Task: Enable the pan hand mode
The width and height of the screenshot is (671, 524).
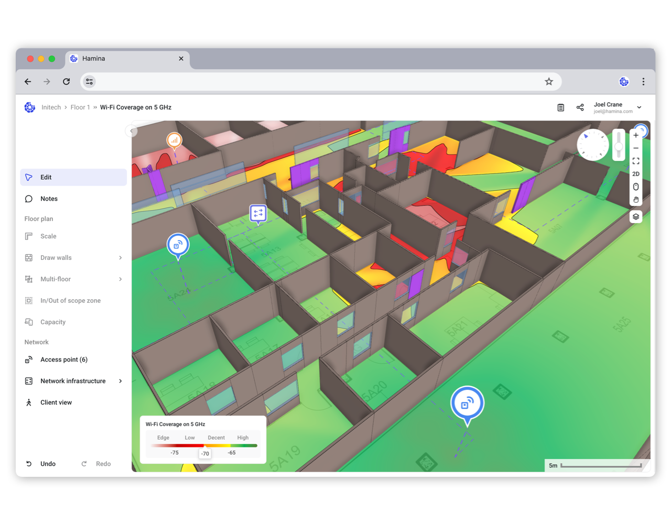Action: 635,200
